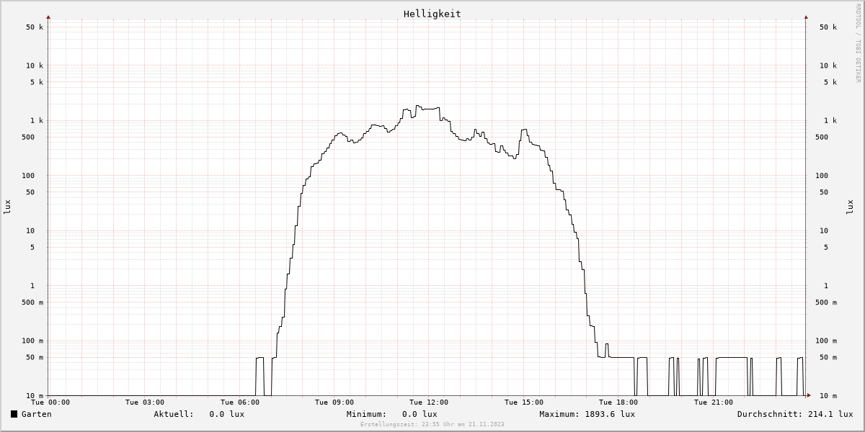Click the maximum value "1893.6 lux"
This screenshot has width=865, height=432.
click(x=610, y=414)
